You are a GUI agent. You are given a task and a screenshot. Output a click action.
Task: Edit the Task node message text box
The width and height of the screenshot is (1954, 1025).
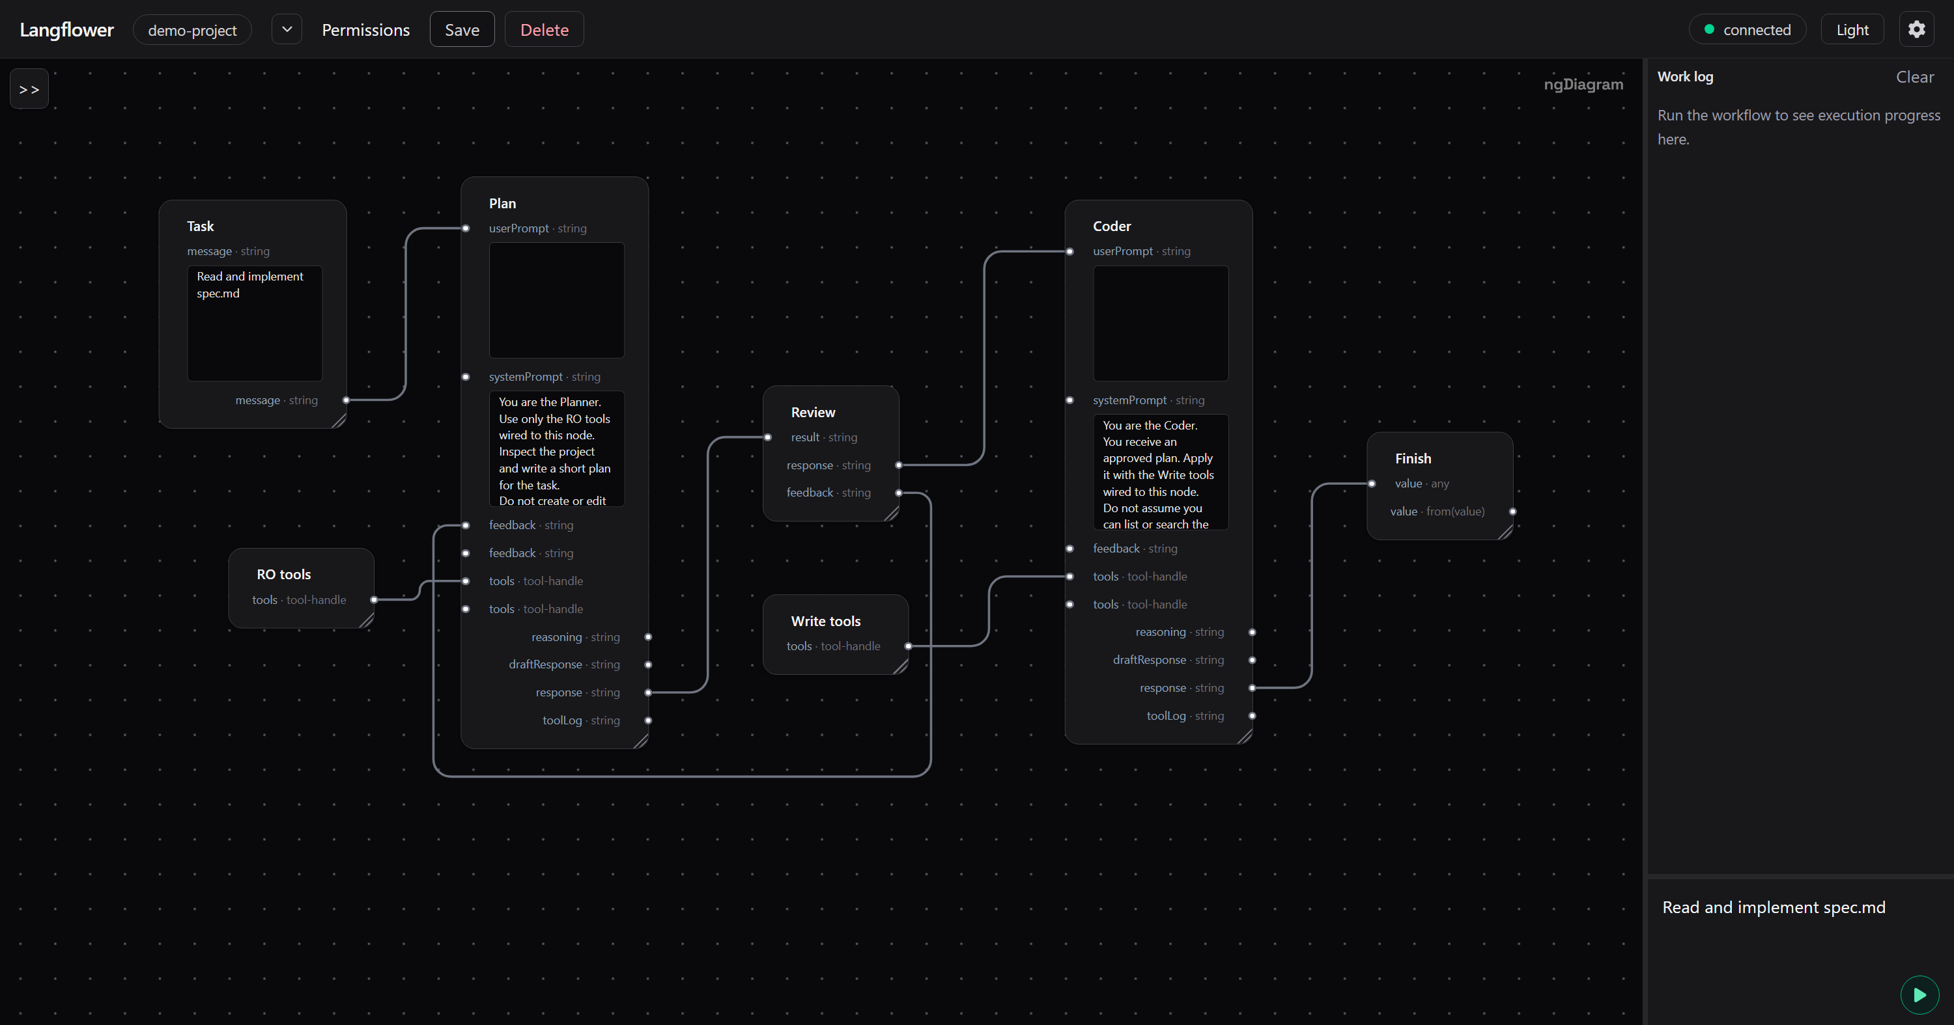[x=255, y=323]
